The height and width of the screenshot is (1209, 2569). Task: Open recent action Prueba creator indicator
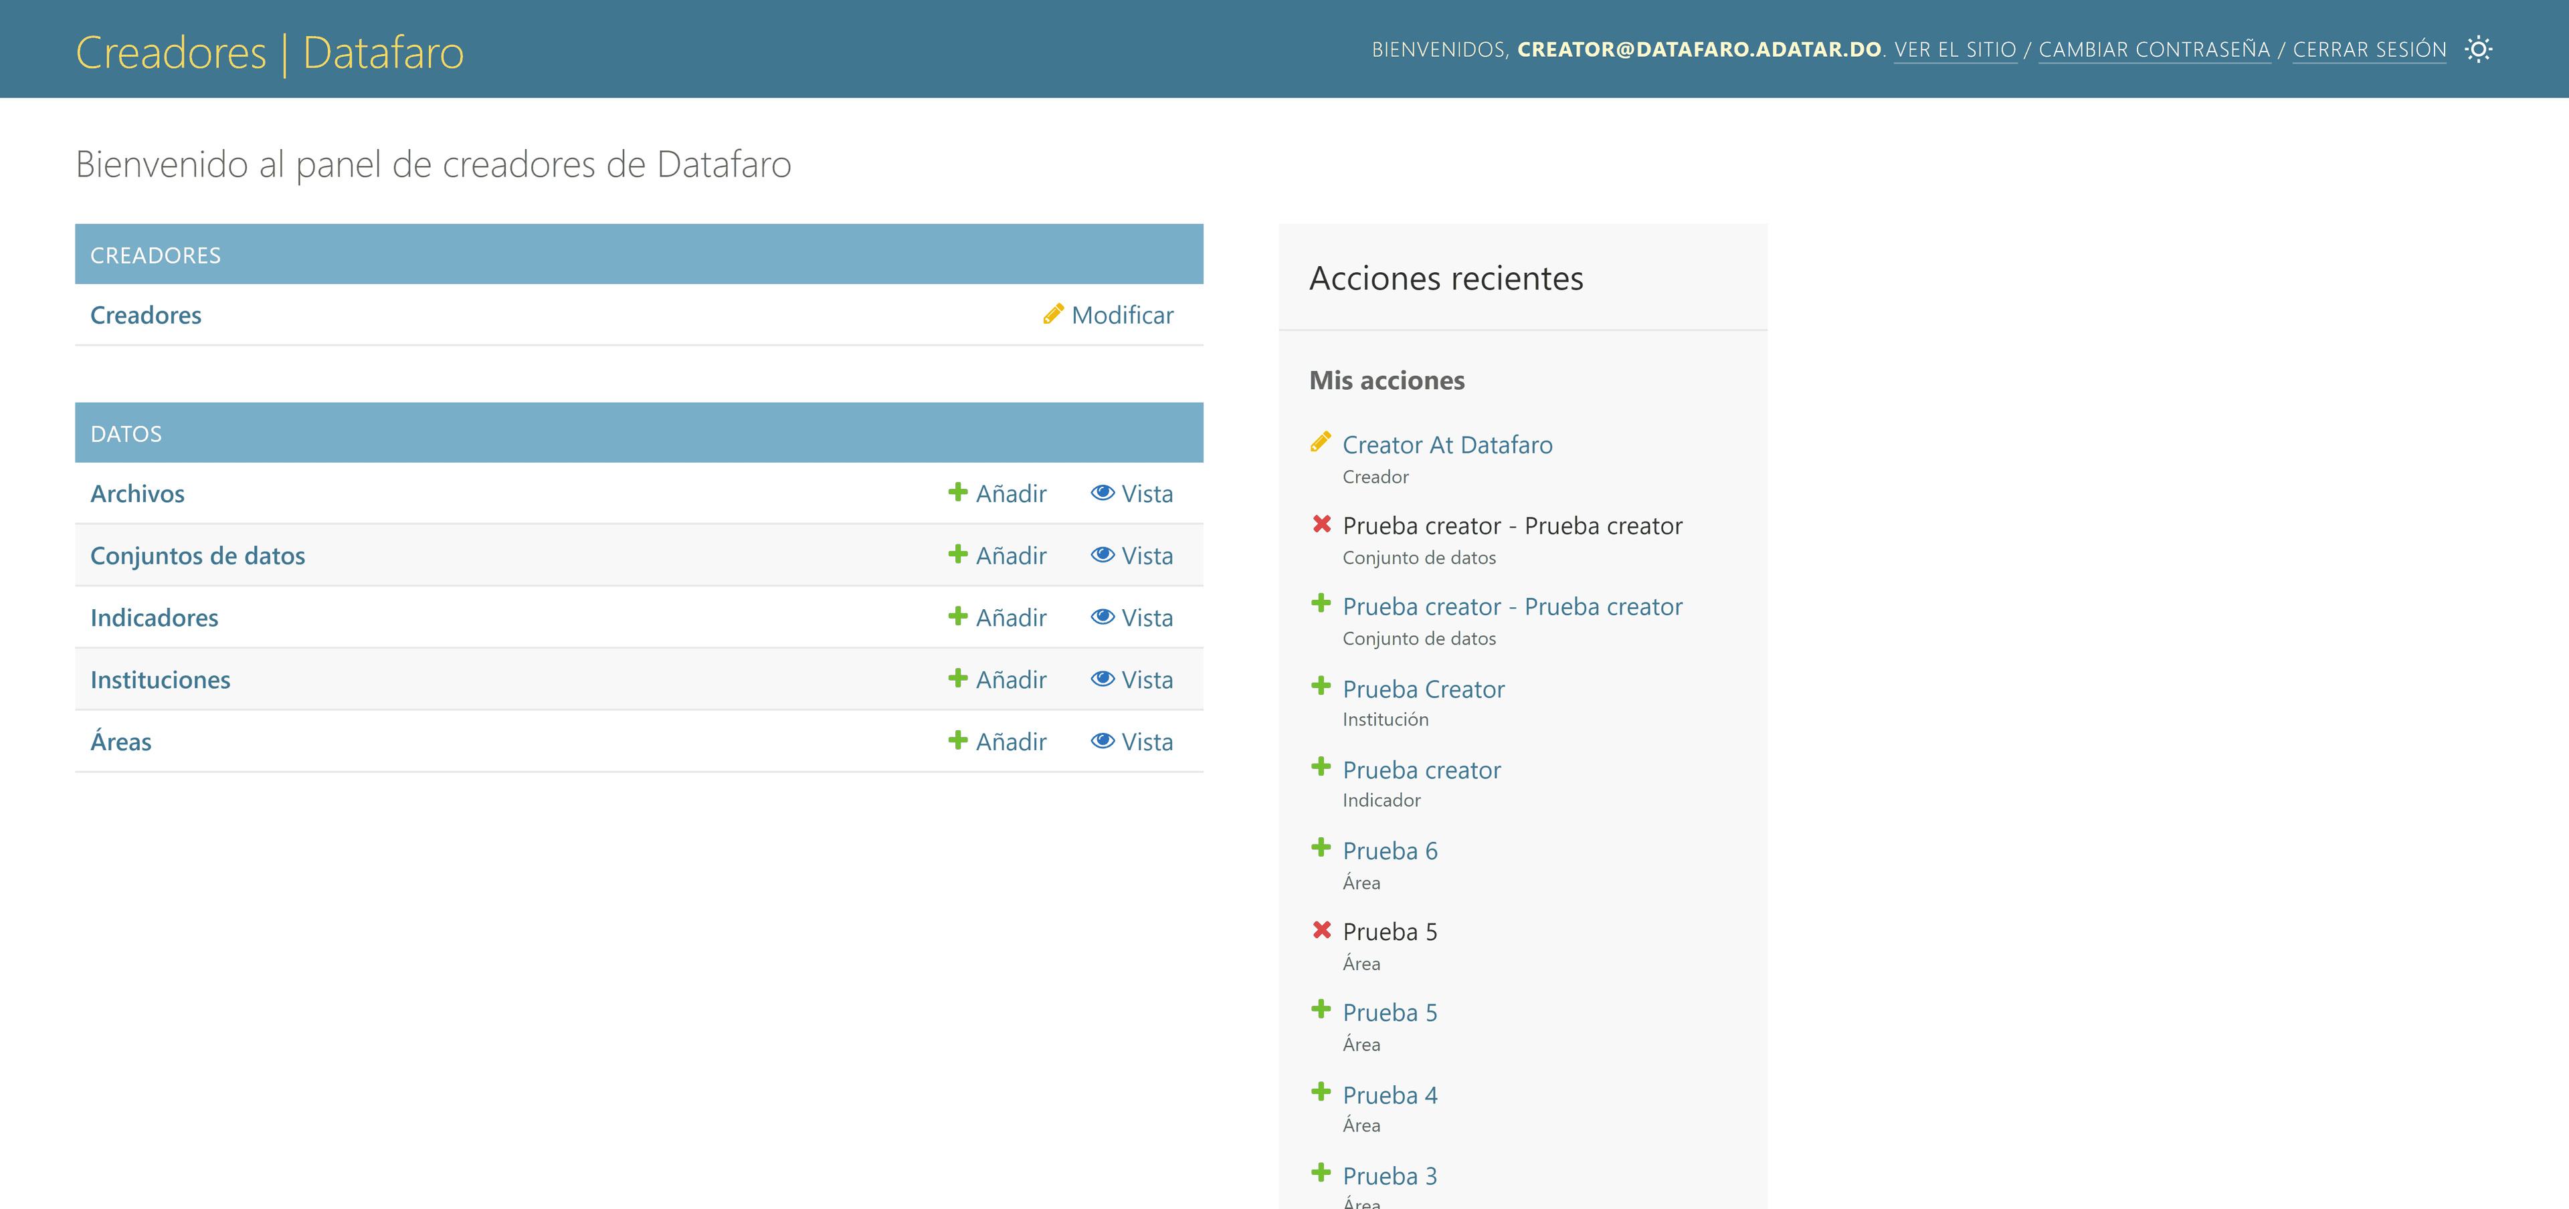1421,770
